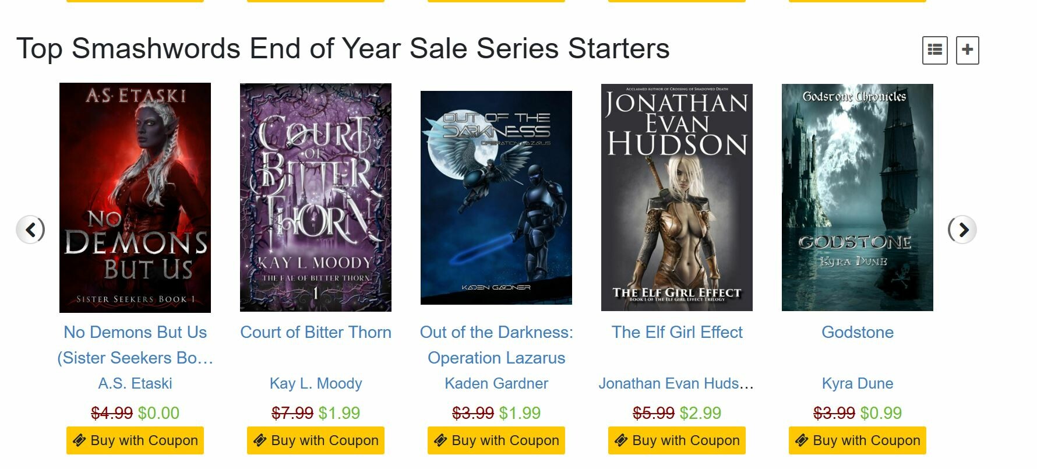1037x469 pixels.
Task: Buy Godstone with coupon
Action: click(858, 440)
